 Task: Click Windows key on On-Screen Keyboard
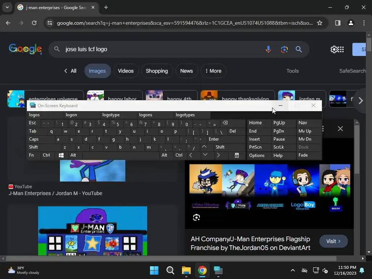(x=61, y=155)
